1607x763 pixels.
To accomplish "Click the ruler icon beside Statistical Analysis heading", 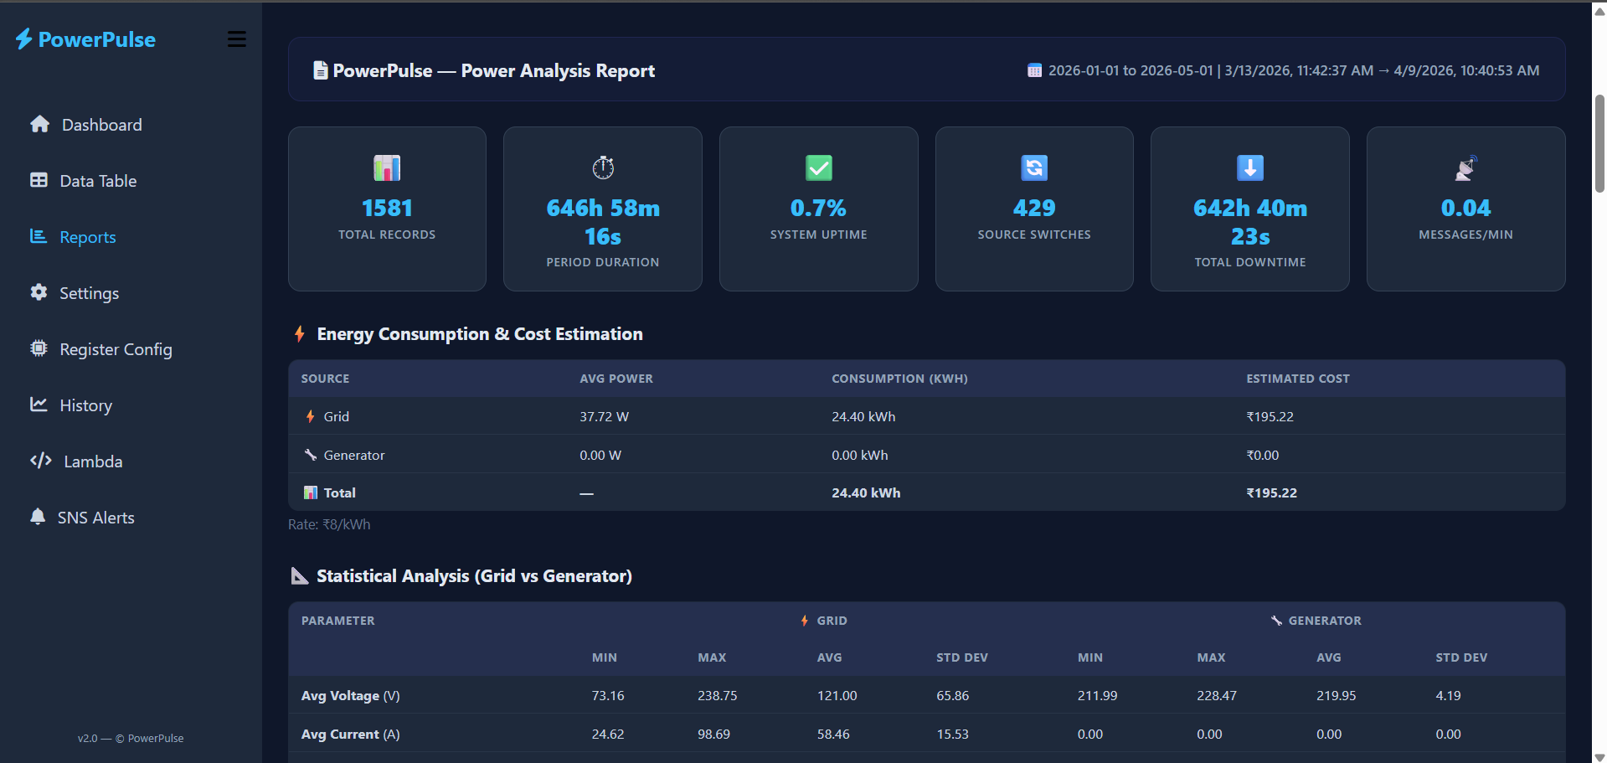I will click(x=300, y=575).
